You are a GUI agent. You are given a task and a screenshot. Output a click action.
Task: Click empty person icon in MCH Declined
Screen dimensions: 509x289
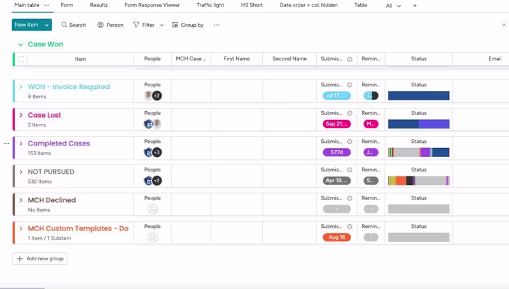tap(153, 209)
